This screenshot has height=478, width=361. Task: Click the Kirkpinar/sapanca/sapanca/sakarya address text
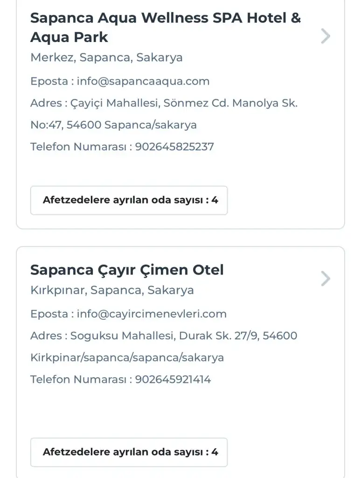pos(127,358)
